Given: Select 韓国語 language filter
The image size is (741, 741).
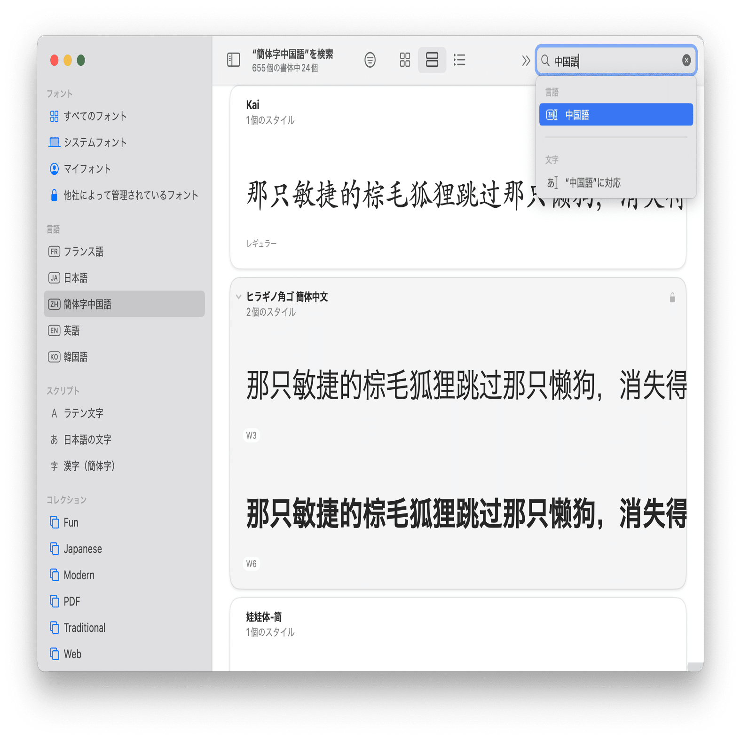Looking at the screenshot, I should click(124, 357).
